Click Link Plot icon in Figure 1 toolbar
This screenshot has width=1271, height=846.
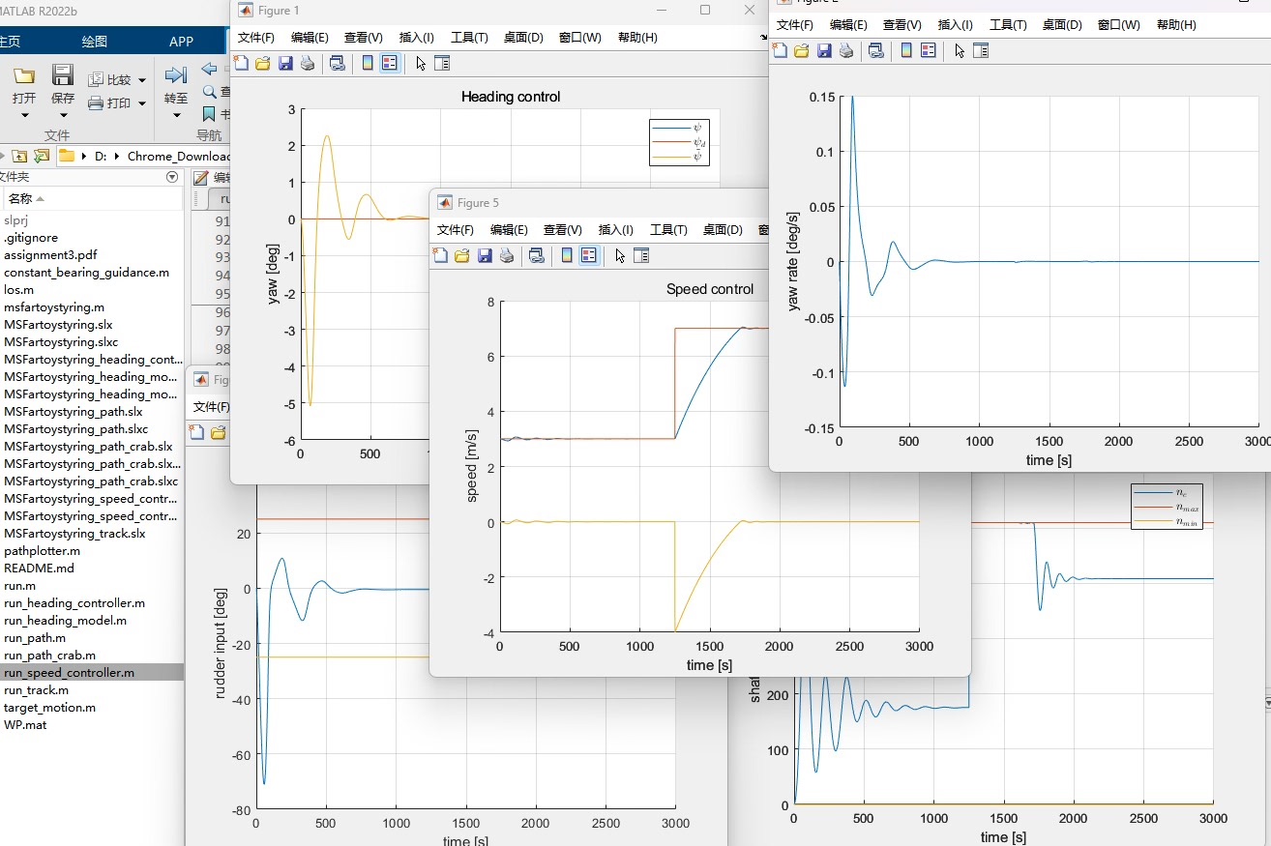coord(337,64)
